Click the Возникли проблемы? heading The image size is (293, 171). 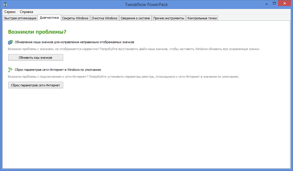point(37,32)
